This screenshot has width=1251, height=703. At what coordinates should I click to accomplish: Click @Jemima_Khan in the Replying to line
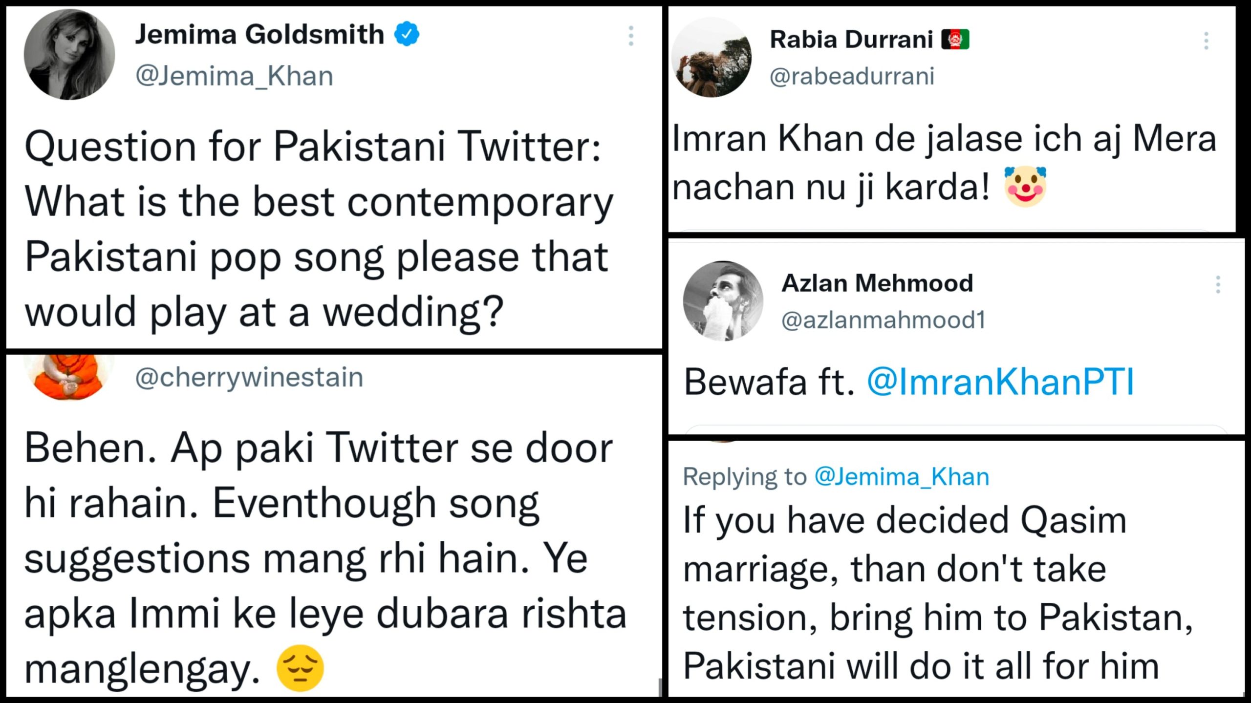point(902,476)
